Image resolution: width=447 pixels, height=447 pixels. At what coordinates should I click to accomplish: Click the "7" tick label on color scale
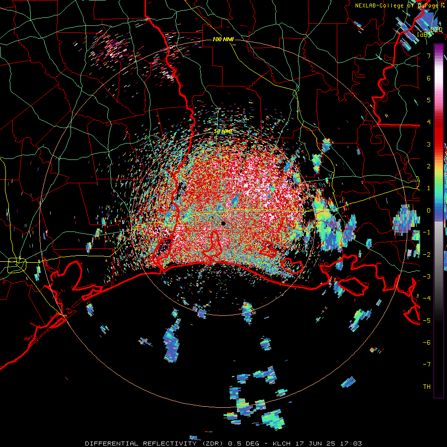(429, 56)
